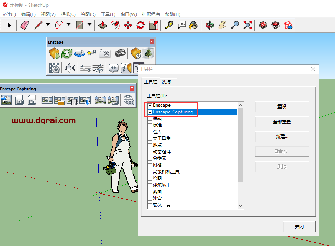Image resolution: width=335 pixels, height=246 pixels.
Task: Enable the 沙盒 toolbar checkbox
Action: click(150, 199)
